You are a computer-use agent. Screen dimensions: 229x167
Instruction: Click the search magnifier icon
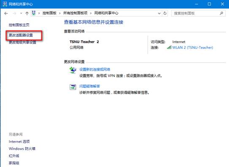[221, 13]
